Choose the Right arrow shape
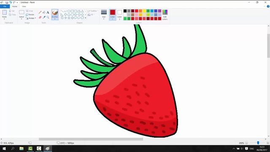The image size is (270, 152). tap(76, 14)
